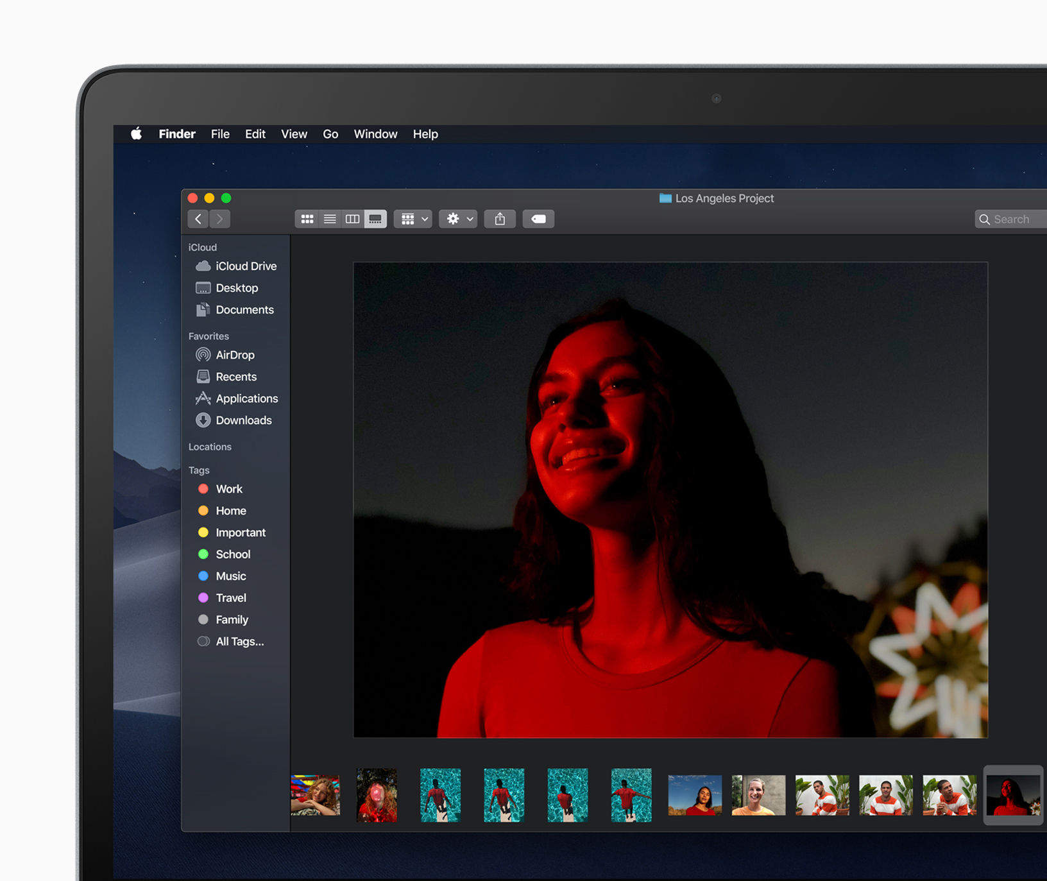
Task: Open the Go menu in menu bar
Action: (330, 134)
